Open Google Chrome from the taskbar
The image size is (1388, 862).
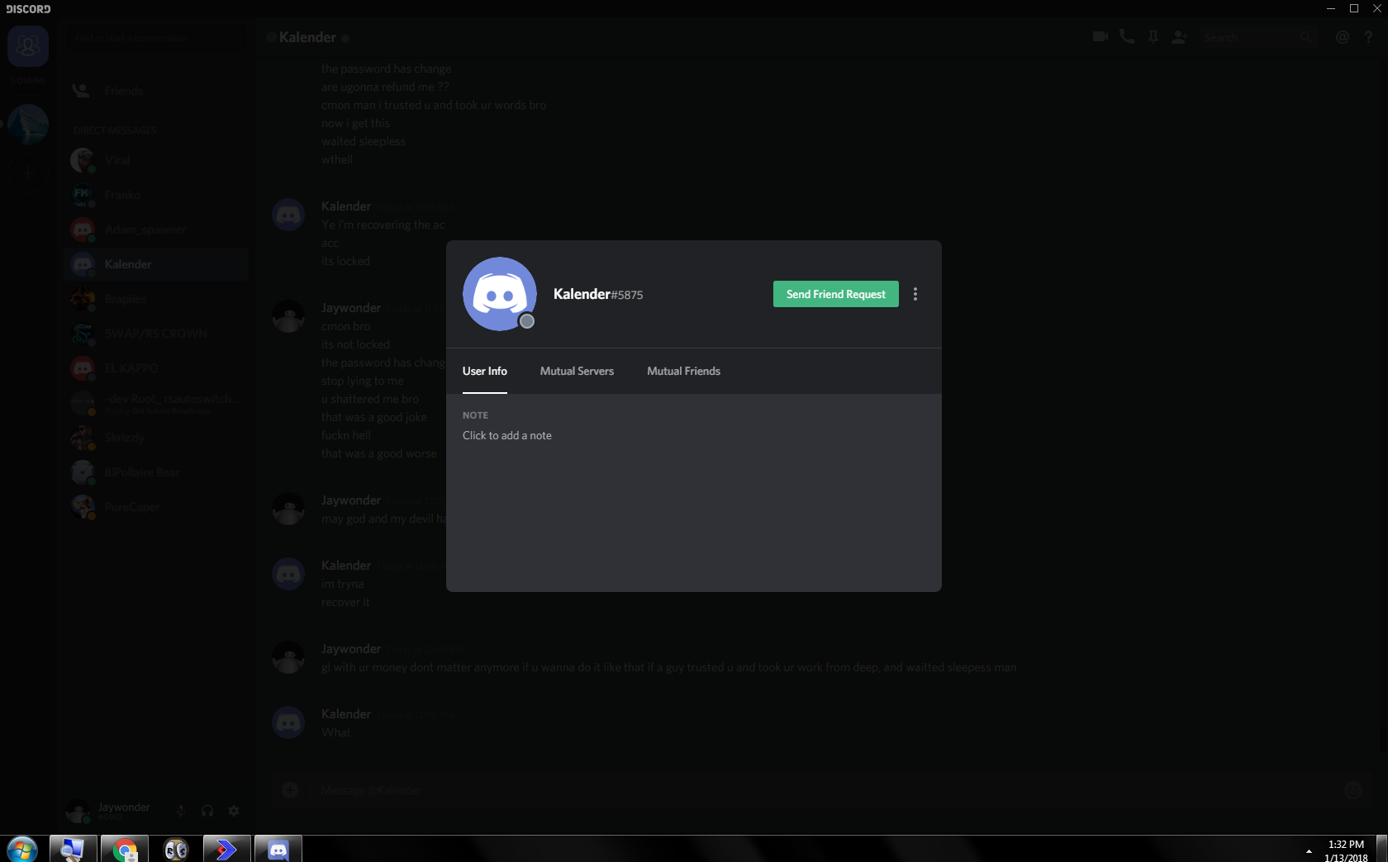coord(125,849)
